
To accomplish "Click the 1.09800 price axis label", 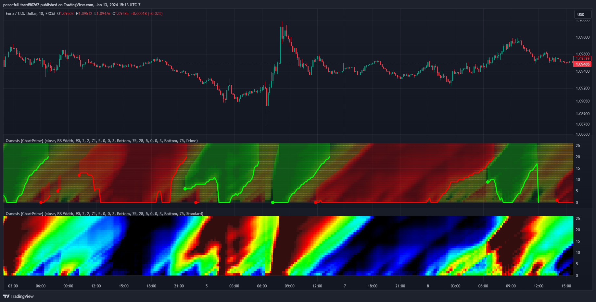I will pyautogui.click(x=583, y=37).
